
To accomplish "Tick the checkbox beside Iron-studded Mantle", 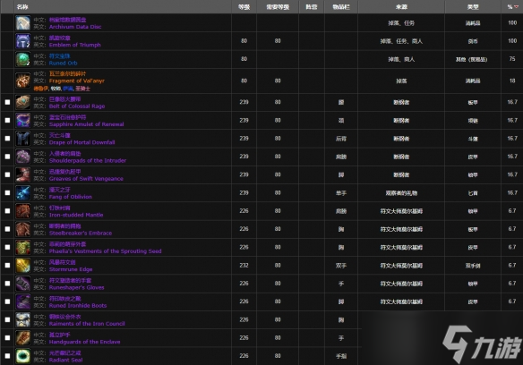I will pyautogui.click(x=7, y=211).
